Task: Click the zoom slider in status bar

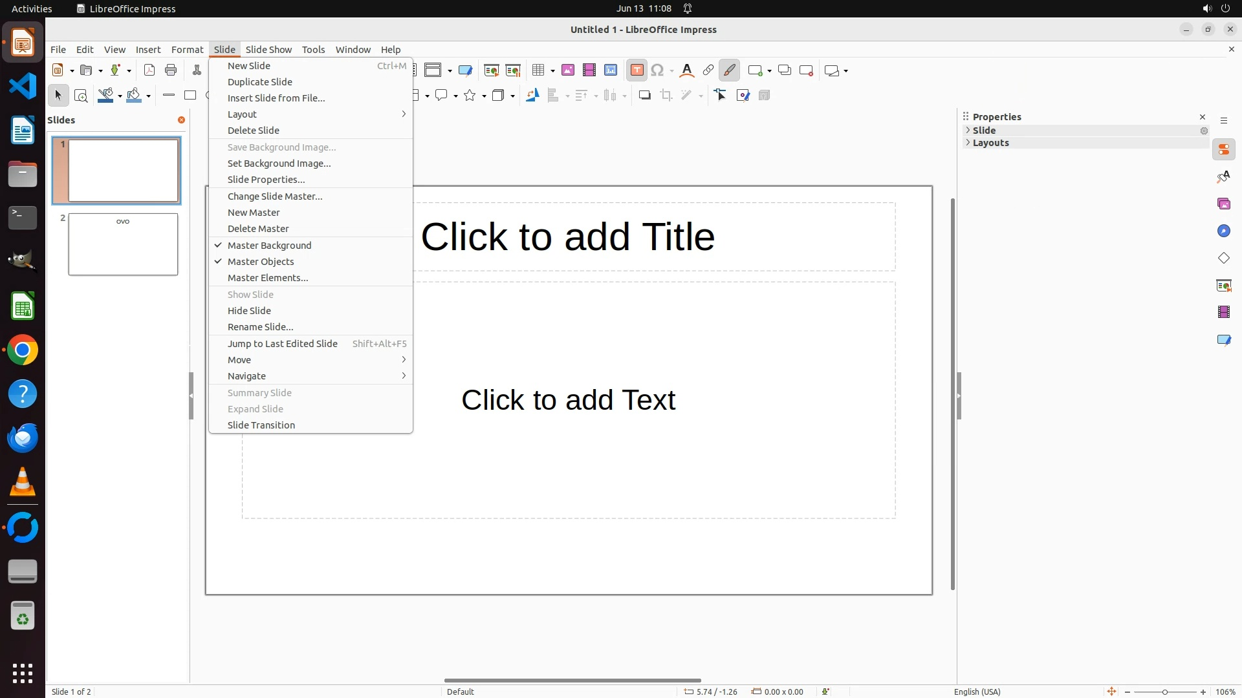Action: coord(1165,692)
